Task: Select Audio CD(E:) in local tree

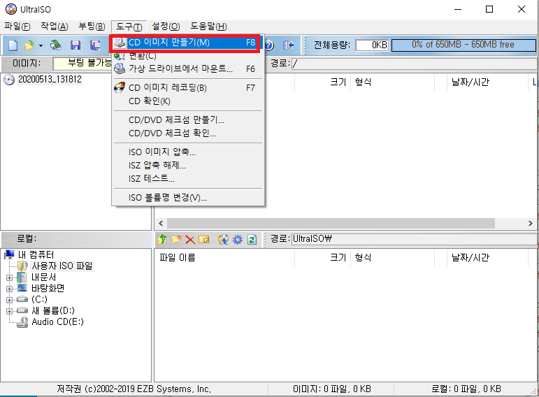Action: point(57,322)
